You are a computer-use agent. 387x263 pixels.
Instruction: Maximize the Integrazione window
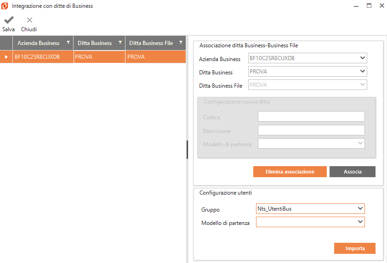point(369,6)
